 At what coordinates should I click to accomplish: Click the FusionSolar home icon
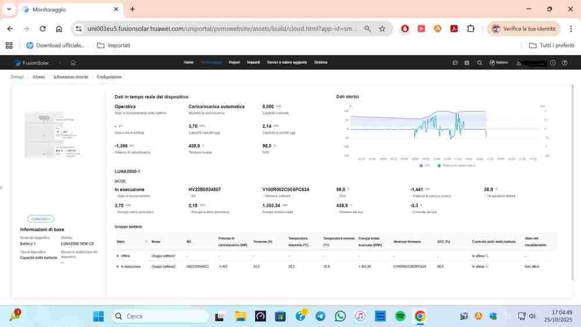pyautogui.click(x=73, y=63)
